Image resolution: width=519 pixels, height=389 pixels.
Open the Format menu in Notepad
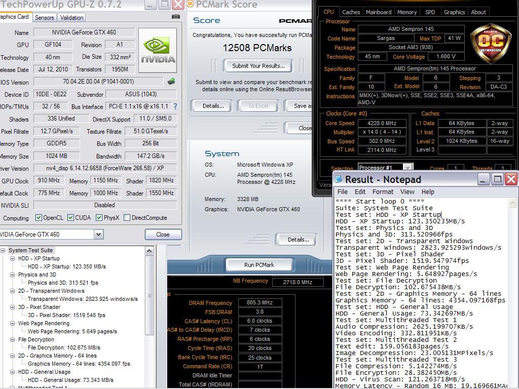[x=383, y=192]
